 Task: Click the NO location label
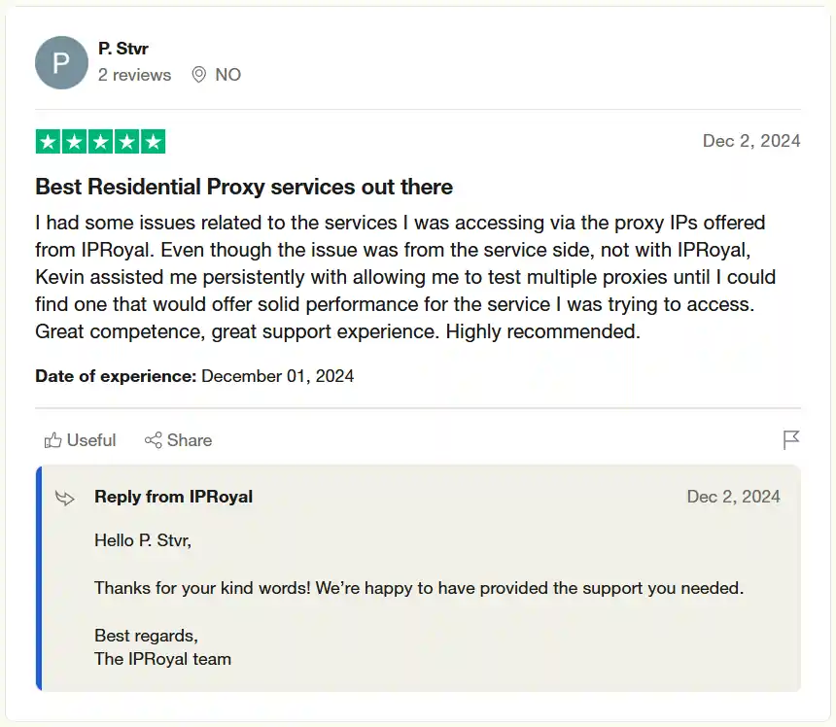tap(227, 74)
